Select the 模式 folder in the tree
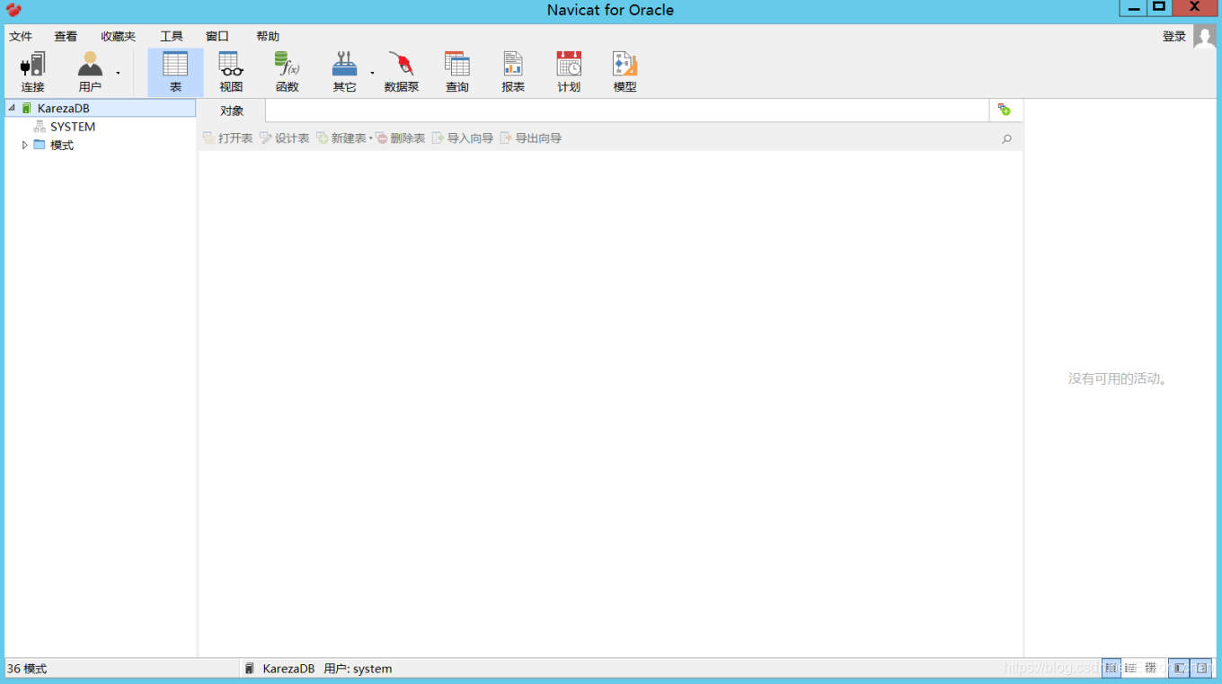Image resolution: width=1222 pixels, height=684 pixels. (x=62, y=146)
